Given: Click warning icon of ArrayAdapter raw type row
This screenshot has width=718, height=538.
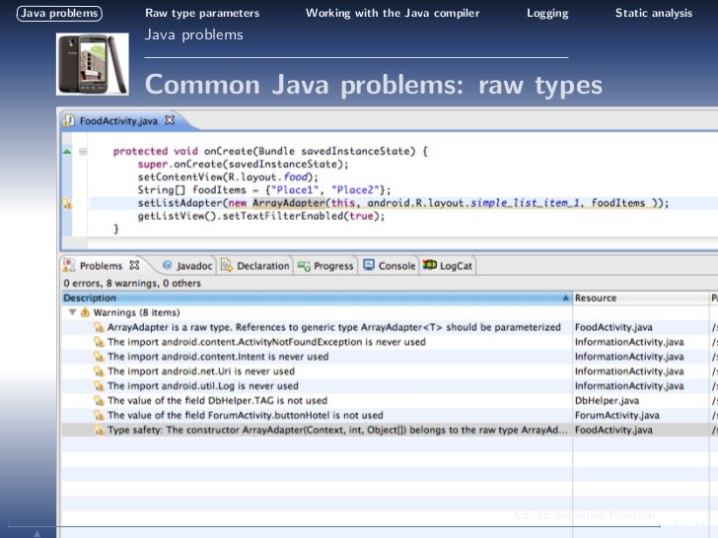Looking at the screenshot, I should [x=99, y=327].
